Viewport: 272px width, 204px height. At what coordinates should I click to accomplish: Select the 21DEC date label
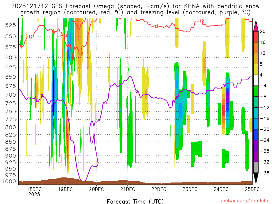[x=127, y=189]
